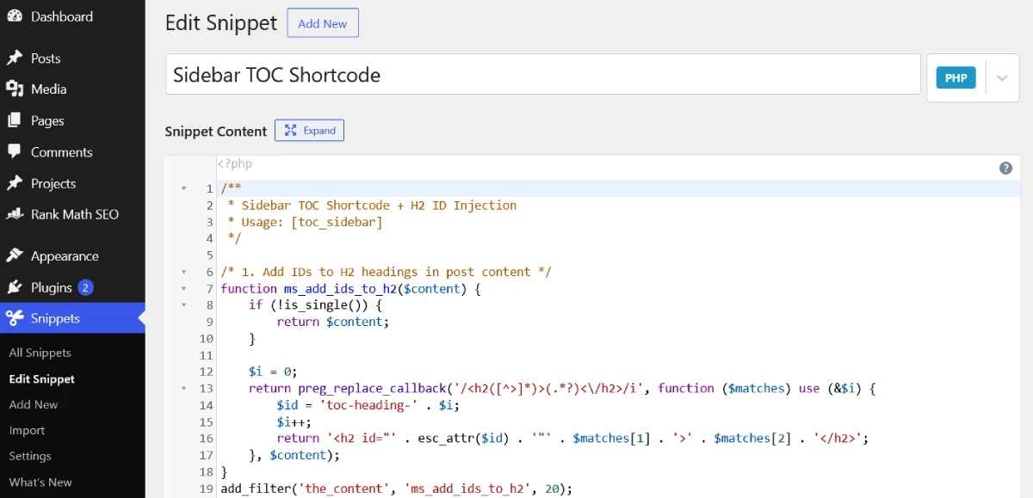1033x498 pixels.
Task: Open the Settings submenu link
Action: point(30,456)
